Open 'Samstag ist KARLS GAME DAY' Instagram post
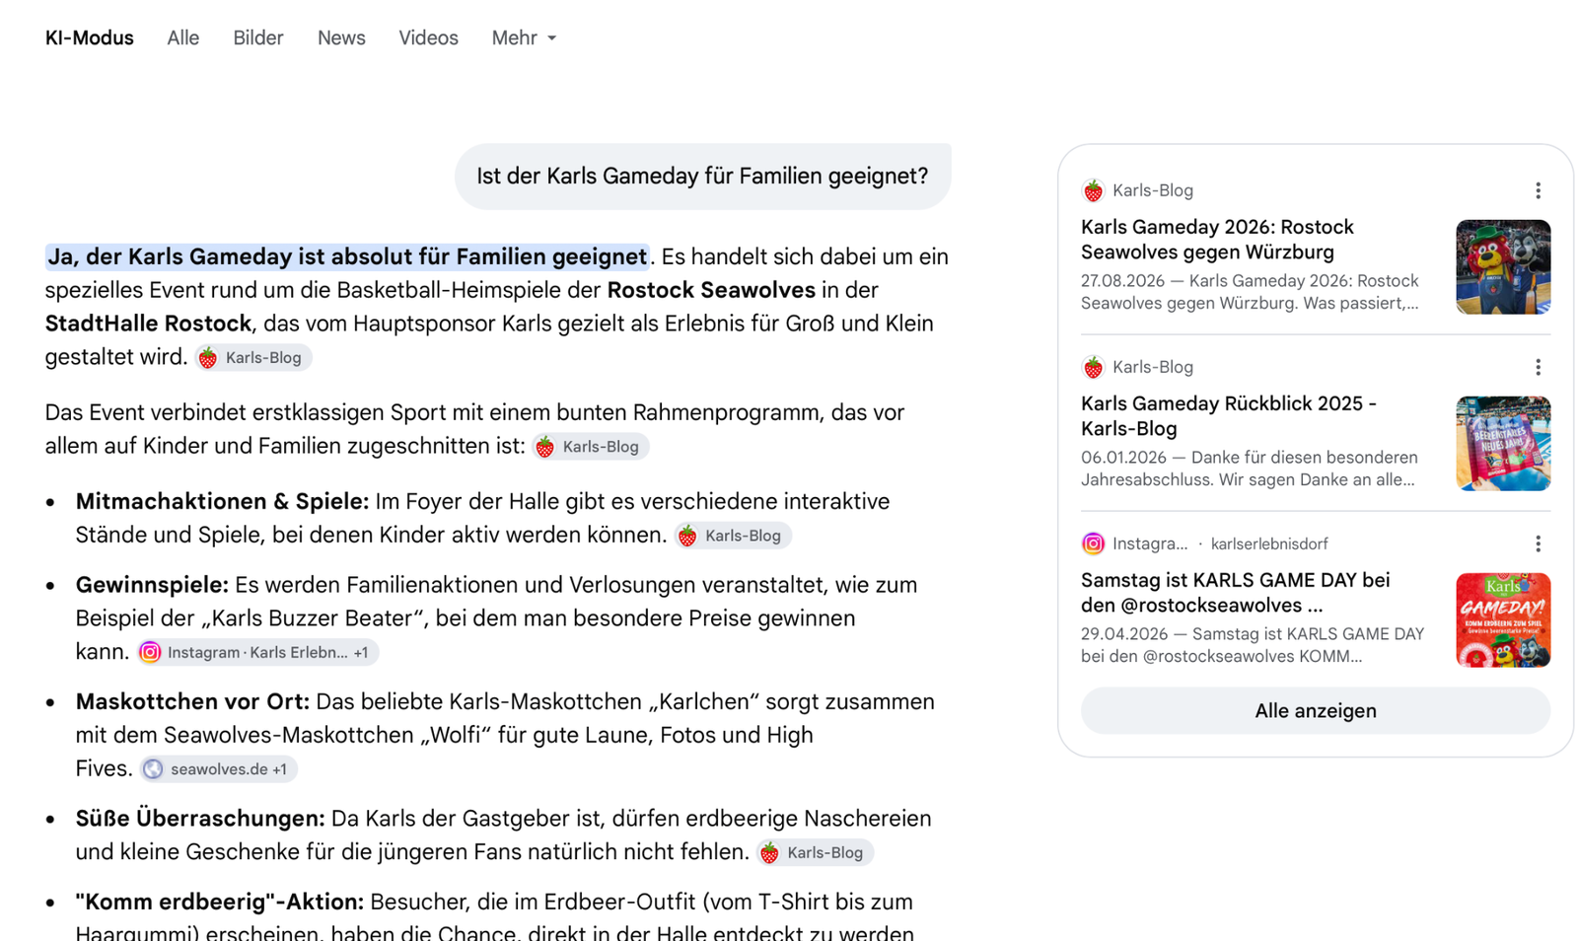1578x941 pixels. [x=1235, y=593]
